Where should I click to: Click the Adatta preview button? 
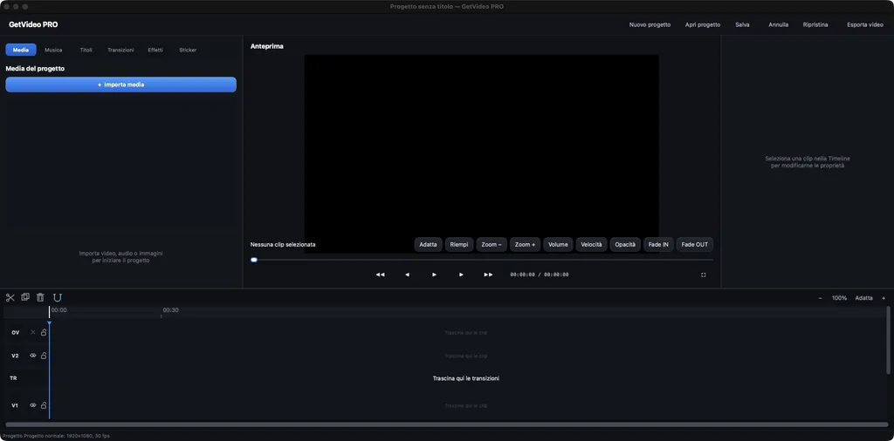pos(428,245)
